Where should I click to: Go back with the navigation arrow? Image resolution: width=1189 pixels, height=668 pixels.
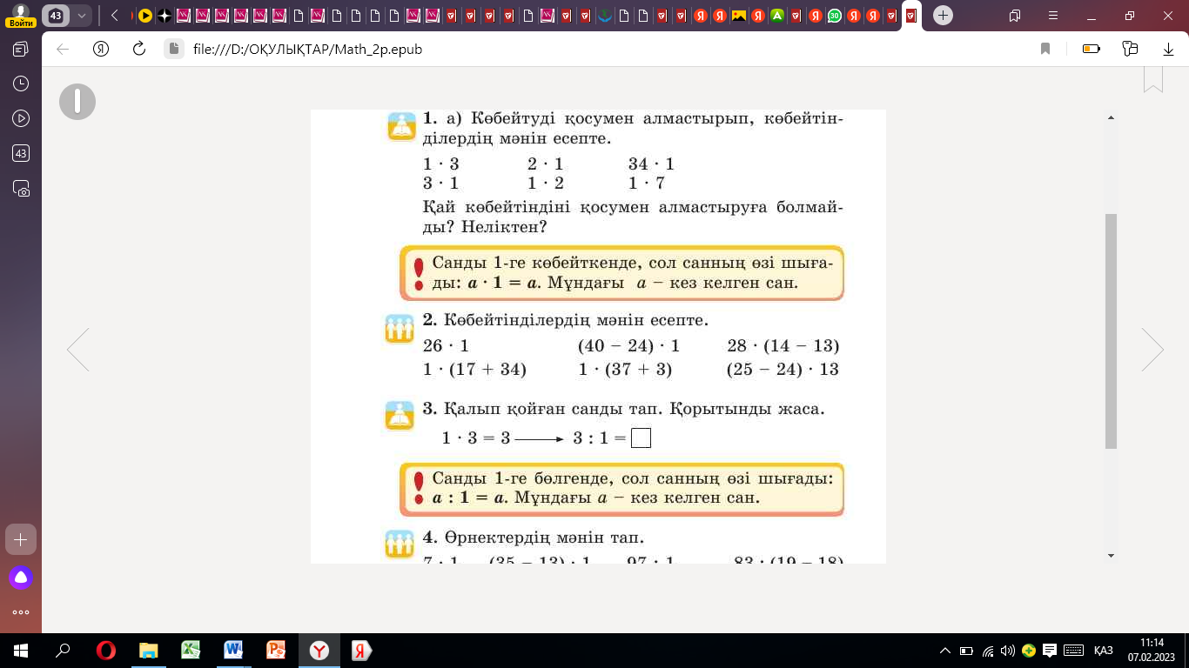pos(63,50)
